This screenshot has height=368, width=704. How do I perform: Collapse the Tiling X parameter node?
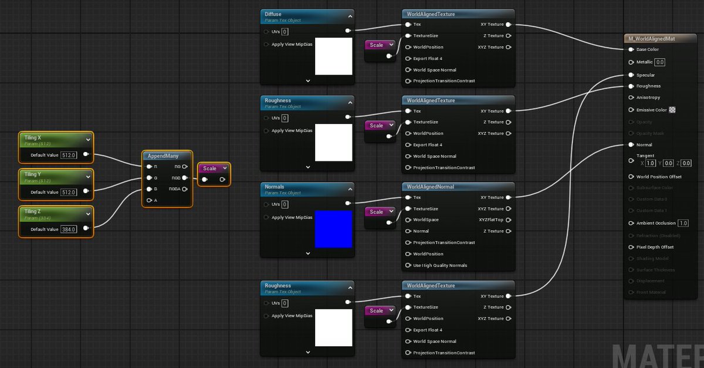click(88, 139)
